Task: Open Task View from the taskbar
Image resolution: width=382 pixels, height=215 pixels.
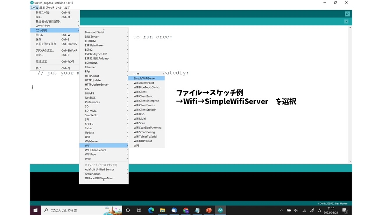Action: [x=139, y=210]
